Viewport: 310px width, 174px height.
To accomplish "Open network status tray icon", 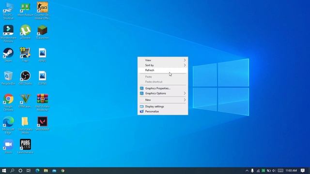I will (x=258, y=171).
